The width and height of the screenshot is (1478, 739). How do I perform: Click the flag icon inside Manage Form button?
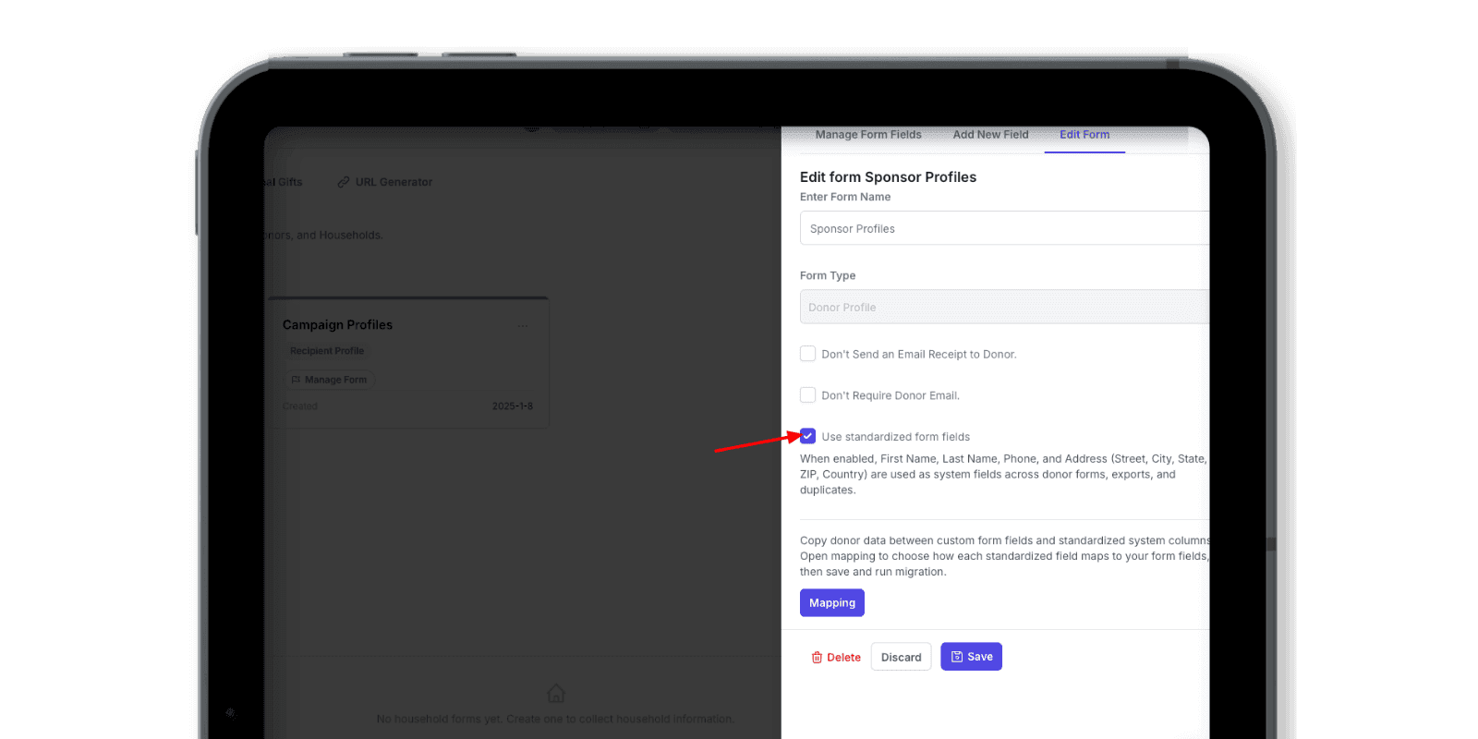[296, 380]
